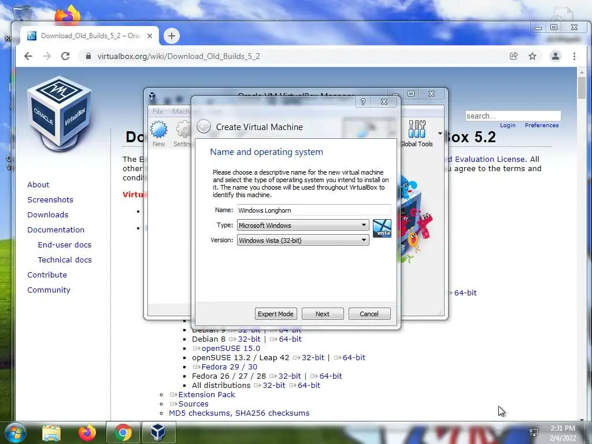592x444 pixels.
Task: Open the MD5 checksums link
Action: (x=199, y=413)
